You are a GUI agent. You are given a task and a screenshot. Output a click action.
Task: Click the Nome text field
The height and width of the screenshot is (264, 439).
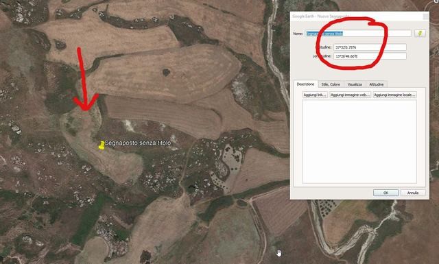[358, 34]
